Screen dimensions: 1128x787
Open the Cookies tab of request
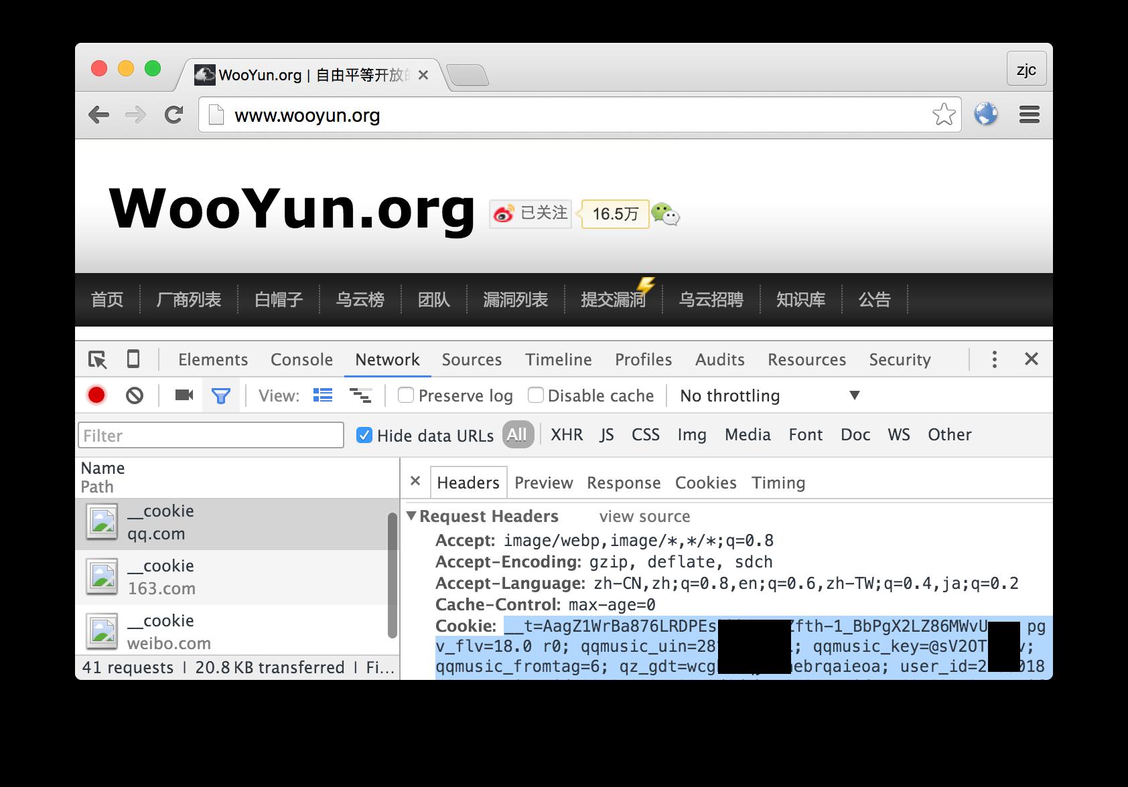tap(705, 483)
